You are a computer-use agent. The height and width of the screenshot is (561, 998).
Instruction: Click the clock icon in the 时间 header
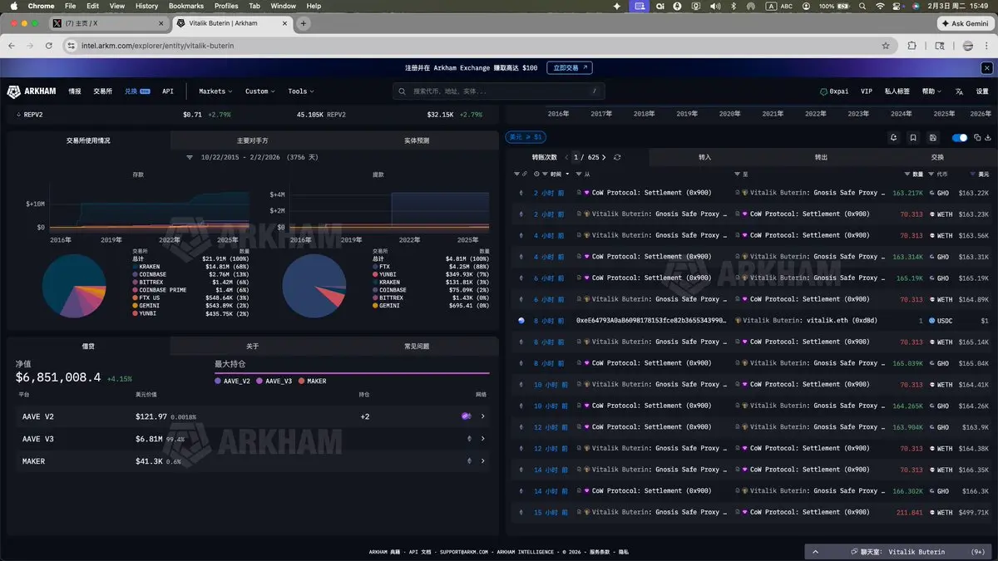pyautogui.click(x=536, y=175)
